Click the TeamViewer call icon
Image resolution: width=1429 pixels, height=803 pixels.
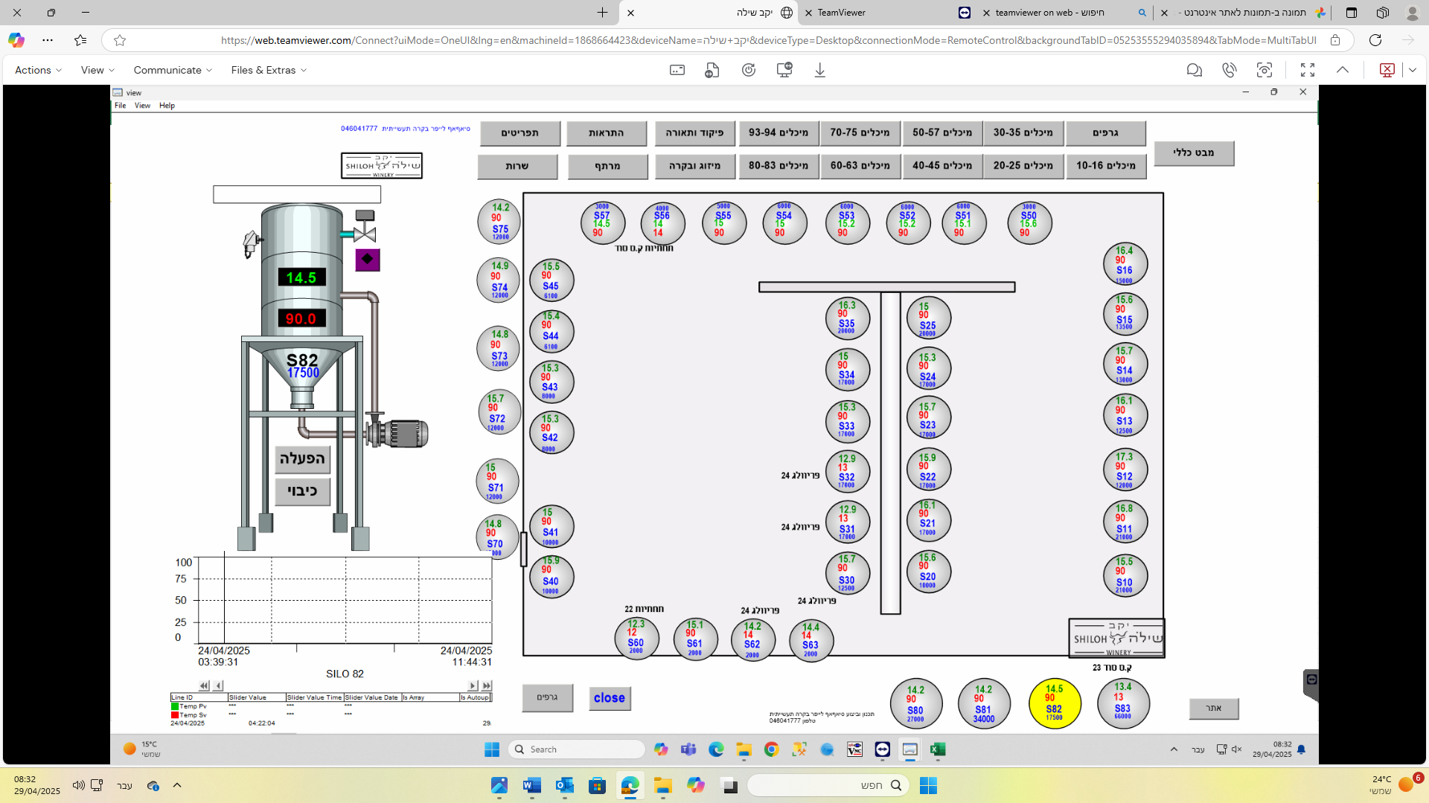point(1229,70)
